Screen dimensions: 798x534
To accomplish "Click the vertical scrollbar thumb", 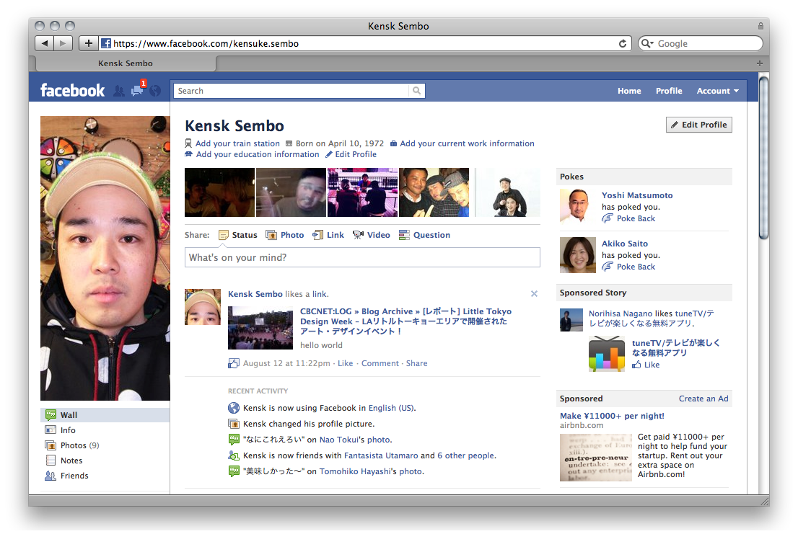I will tap(763, 156).
